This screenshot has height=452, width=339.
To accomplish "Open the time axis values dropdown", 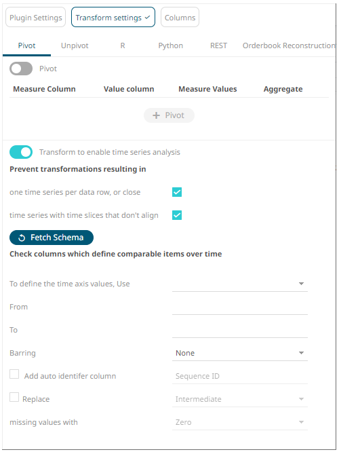I will (240, 284).
